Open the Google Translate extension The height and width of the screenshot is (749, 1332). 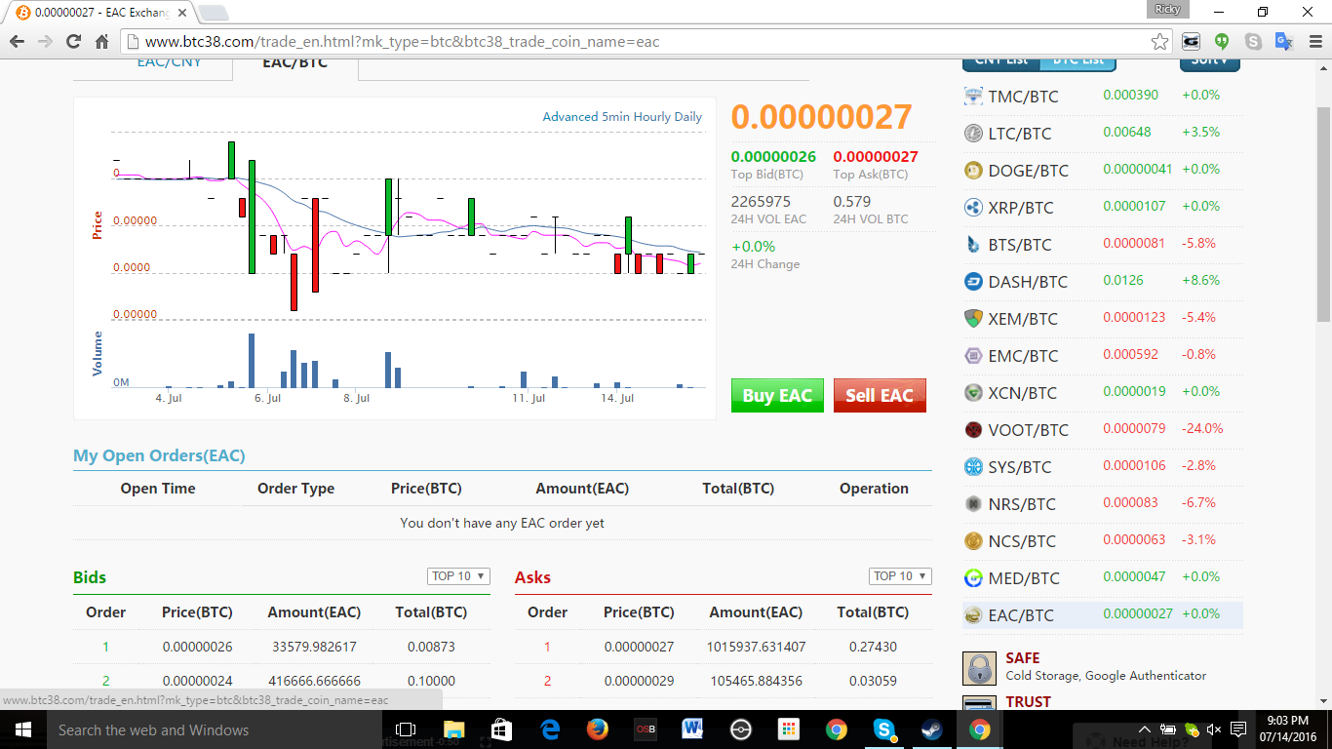(x=1284, y=42)
